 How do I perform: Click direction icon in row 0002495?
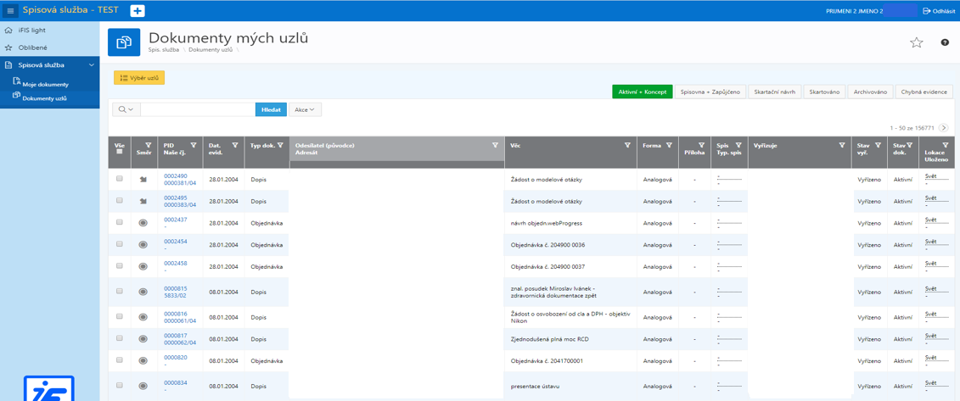click(143, 200)
